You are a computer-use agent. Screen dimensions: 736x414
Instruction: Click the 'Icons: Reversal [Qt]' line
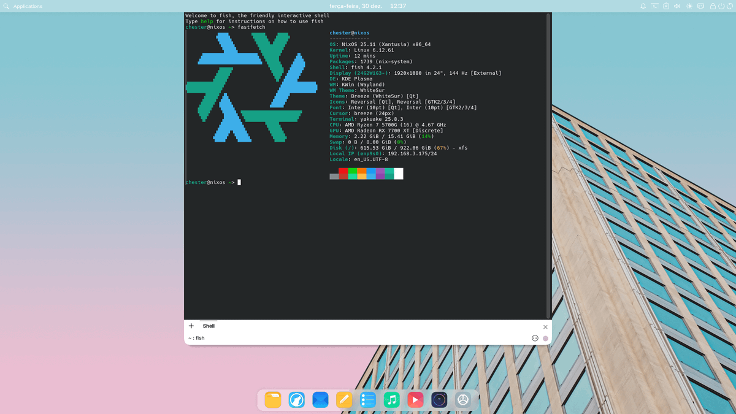click(x=393, y=102)
